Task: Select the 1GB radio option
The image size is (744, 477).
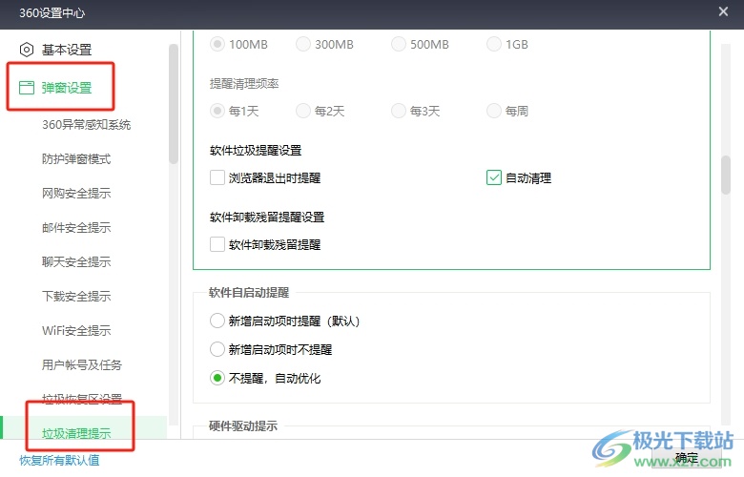Action: pos(494,44)
